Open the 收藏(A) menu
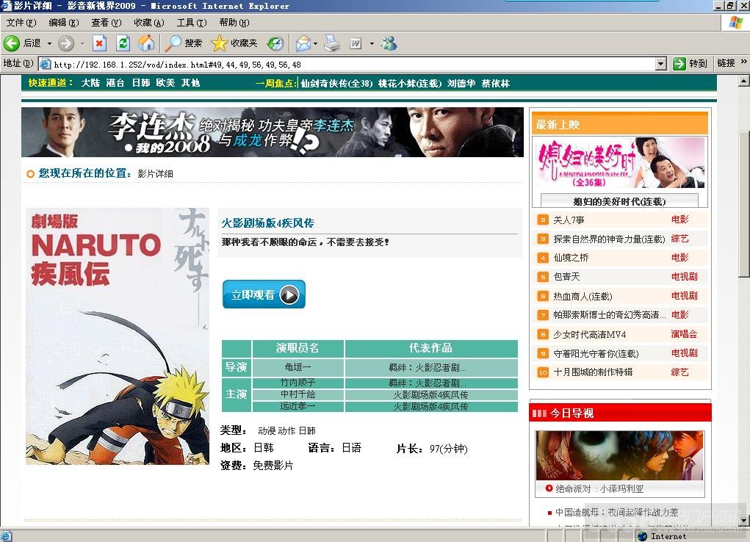The image size is (750, 542). coord(149,23)
